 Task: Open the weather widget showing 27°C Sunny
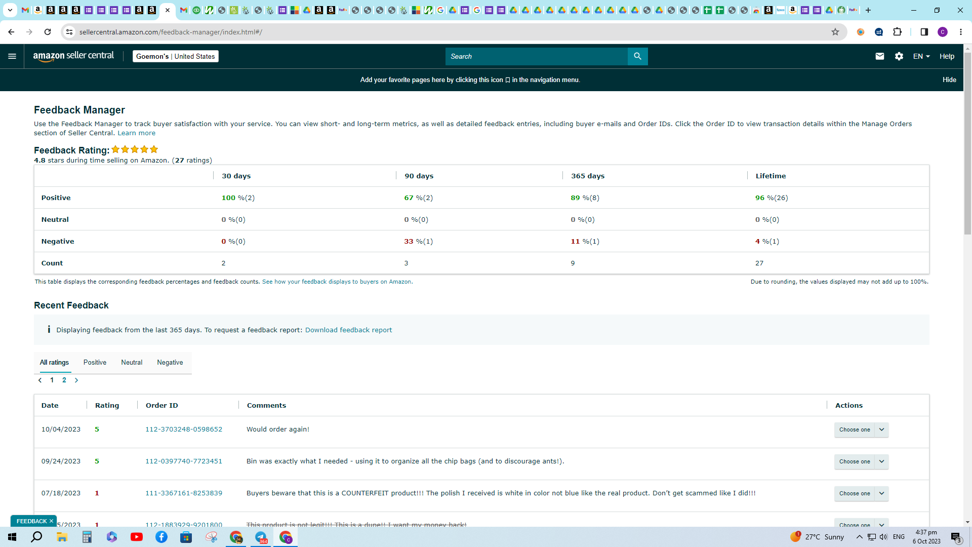point(817,537)
